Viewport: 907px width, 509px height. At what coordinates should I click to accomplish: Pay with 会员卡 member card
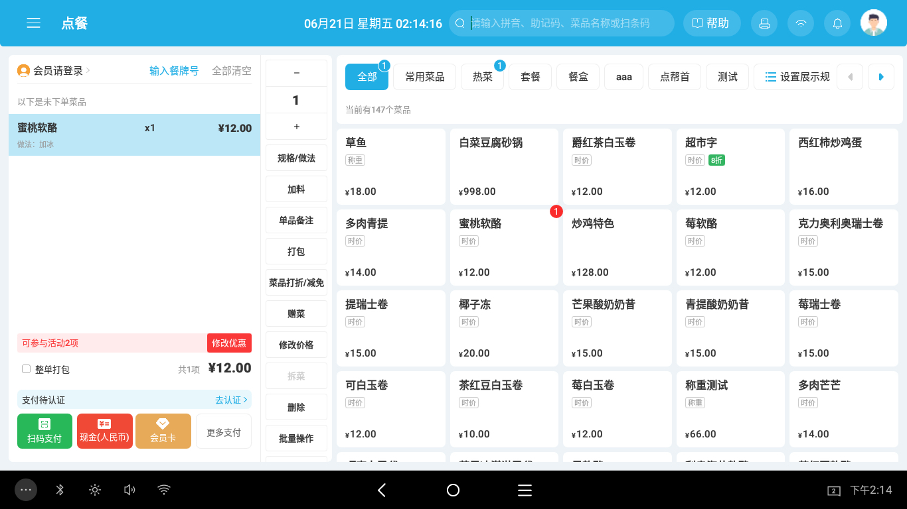(x=163, y=431)
